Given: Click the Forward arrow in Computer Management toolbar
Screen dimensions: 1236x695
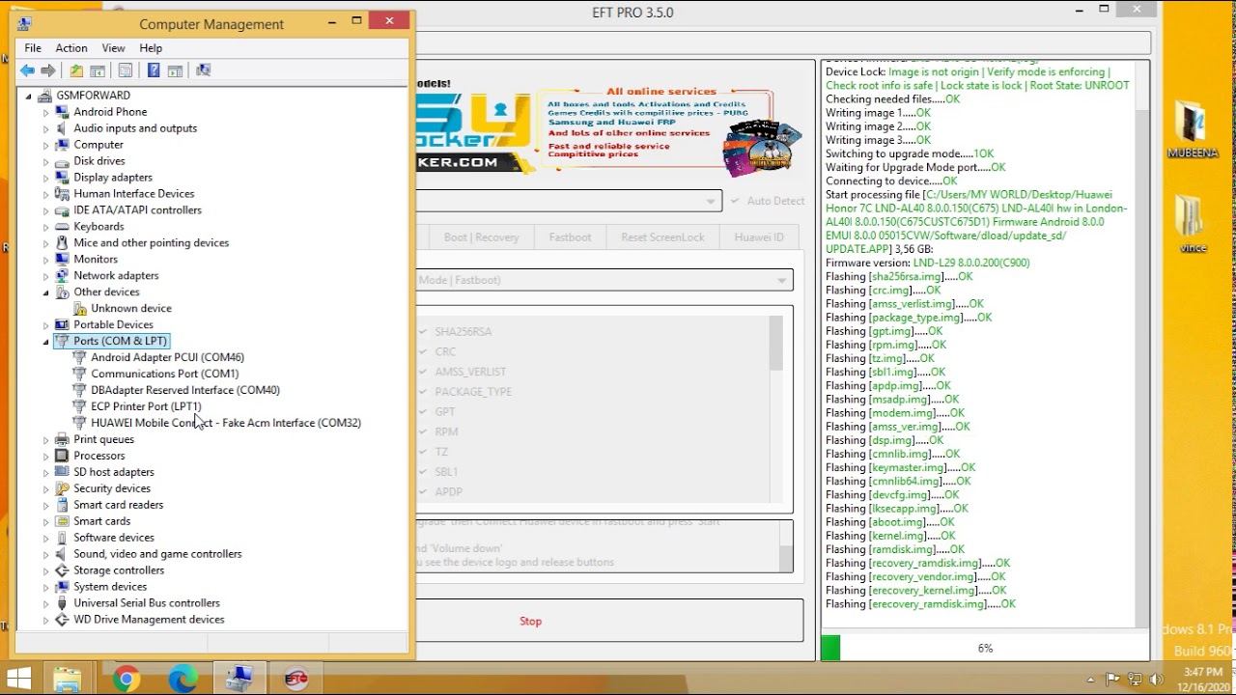Looking at the screenshot, I should coord(48,70).
